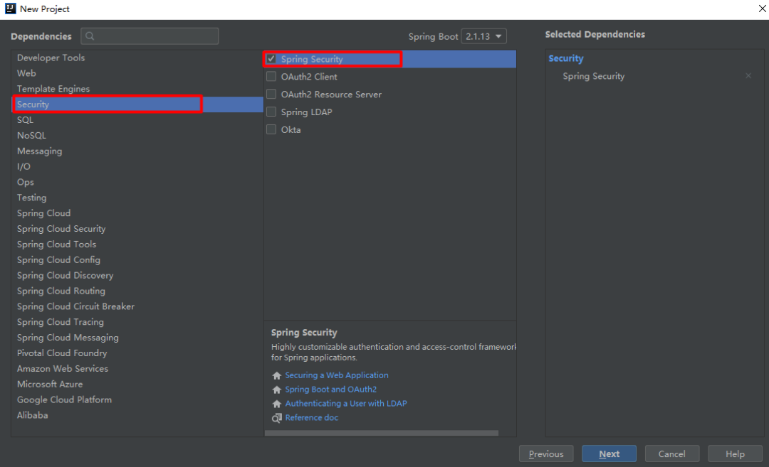Click the Reference doc icon
Viewport: 769px width, 467px height.
tap(277, 418)
